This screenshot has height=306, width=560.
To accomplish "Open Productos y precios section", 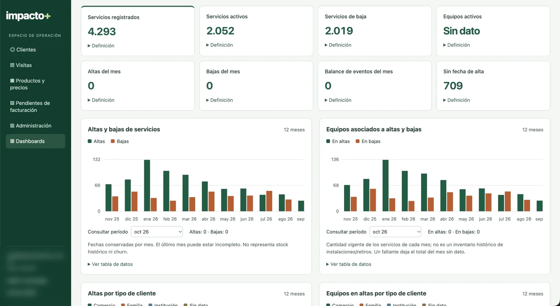I will [35, 84].
